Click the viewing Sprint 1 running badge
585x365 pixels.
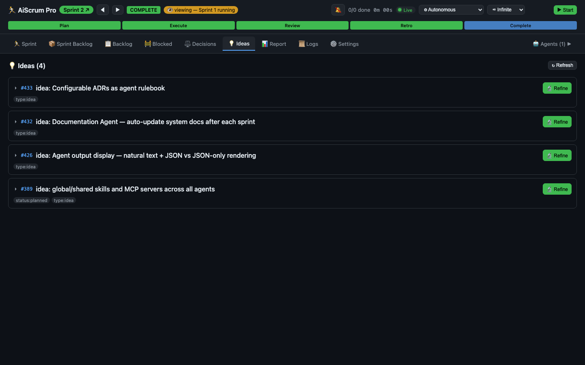coord(201,10)
